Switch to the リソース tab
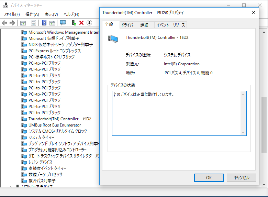This screenshot has height=197, width=268. pyautogui.click(x=179, y=25)
